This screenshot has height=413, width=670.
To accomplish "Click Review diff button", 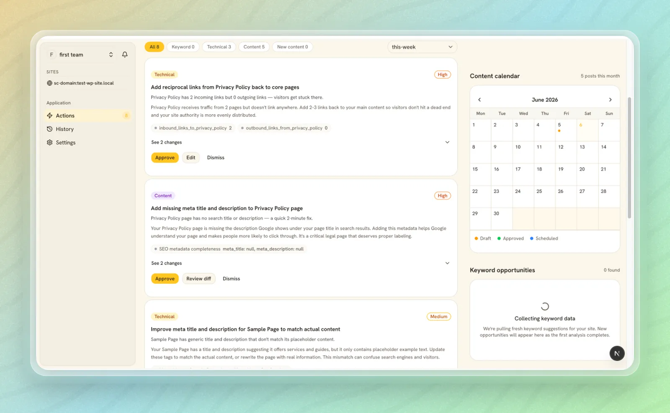I will pos(198,279).
